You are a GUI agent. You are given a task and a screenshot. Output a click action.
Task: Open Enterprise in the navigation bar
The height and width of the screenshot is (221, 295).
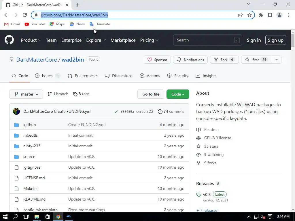[71, 40]
